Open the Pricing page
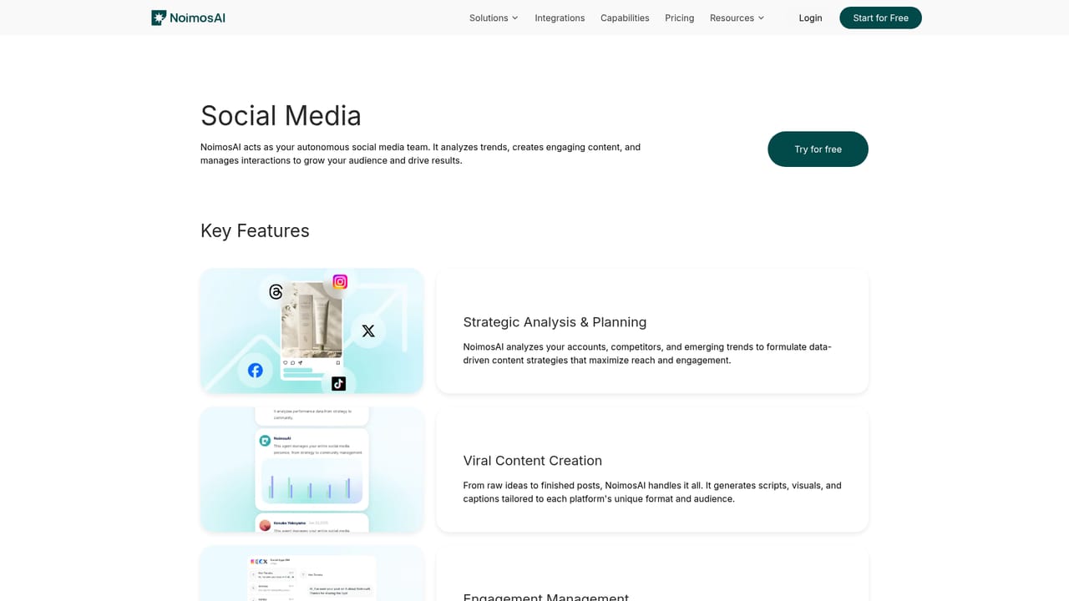 (x=680, y=18)
